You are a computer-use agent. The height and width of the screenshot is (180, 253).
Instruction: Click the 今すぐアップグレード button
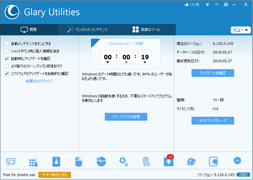tap(213, 121)
